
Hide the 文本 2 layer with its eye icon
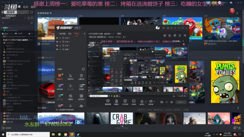point(57,42)
